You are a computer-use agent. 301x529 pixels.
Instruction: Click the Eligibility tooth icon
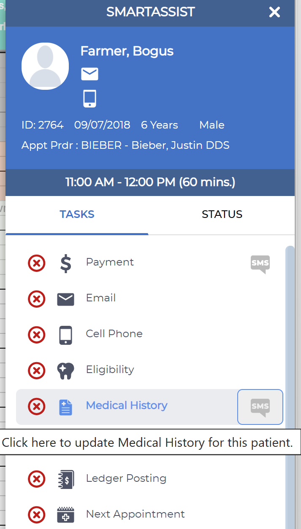pyautogui.click(x=66, y=370)
